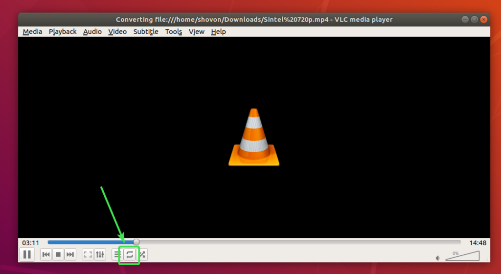Open the Tools menu

[174, 32]
